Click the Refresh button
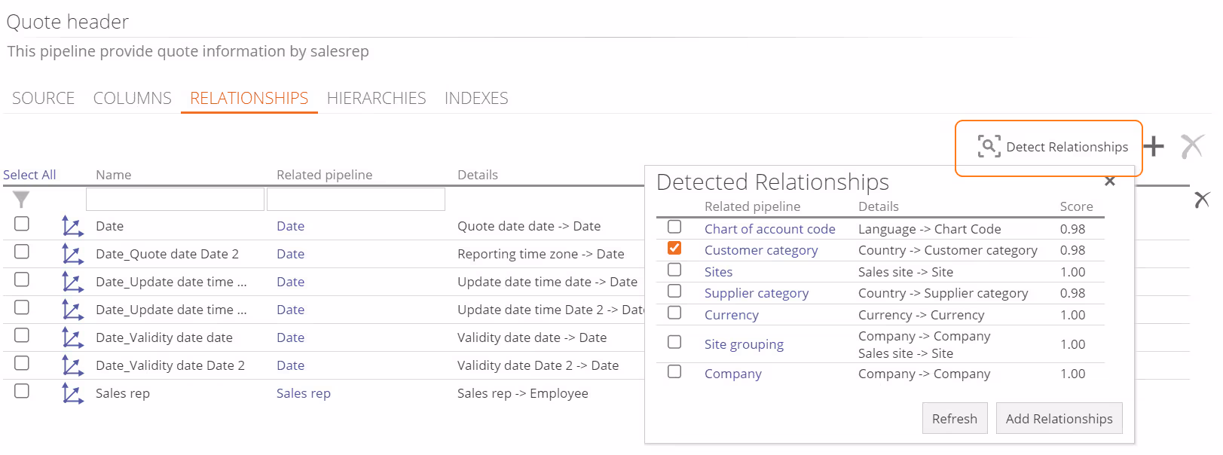This screenshot has height=455, width=1223. tap(954, 419)
